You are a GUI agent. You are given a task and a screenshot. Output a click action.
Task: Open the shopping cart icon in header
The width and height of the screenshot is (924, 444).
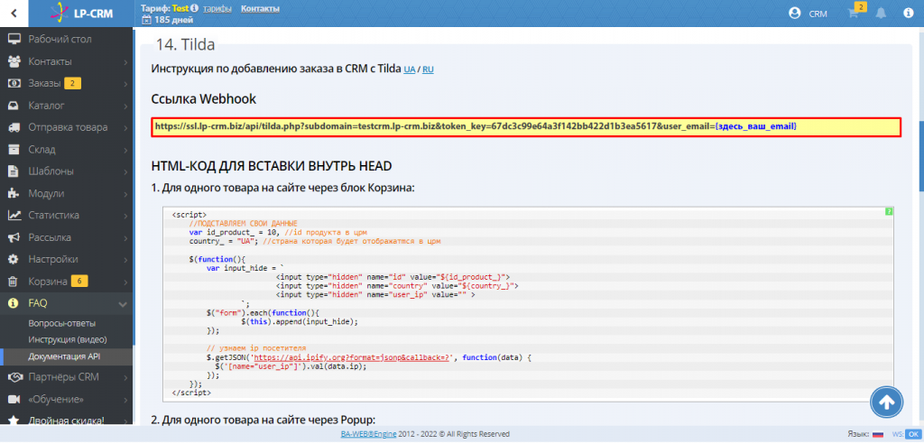pyautogui.click(x=853, y=14)
